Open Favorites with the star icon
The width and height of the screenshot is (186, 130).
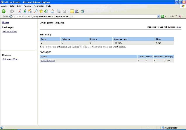pos(41,11)
